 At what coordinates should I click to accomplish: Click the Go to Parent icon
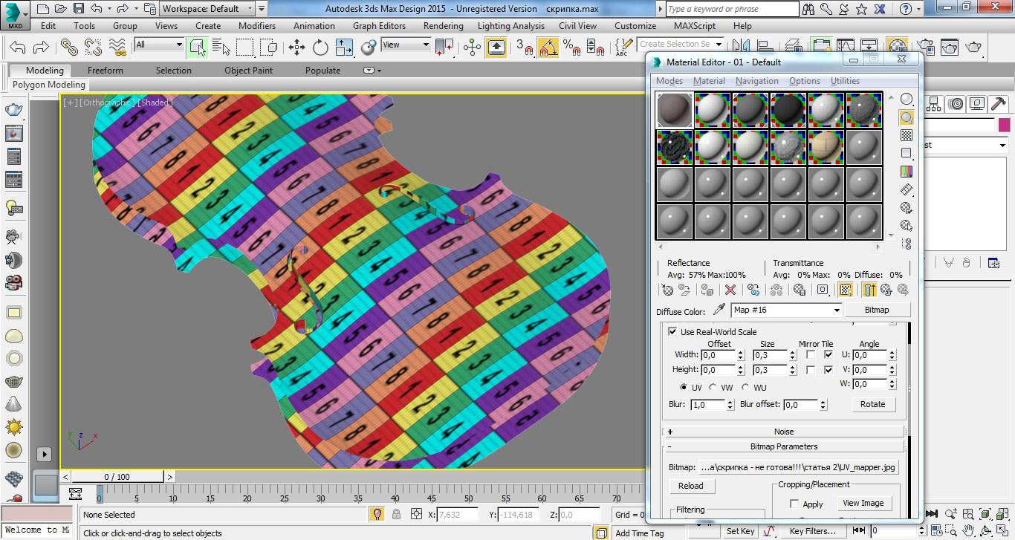886,290
